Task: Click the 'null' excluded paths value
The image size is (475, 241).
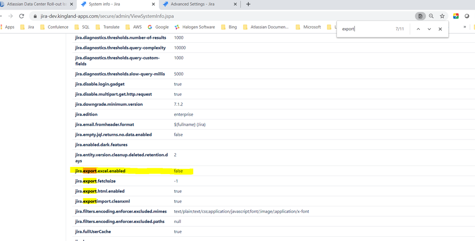Action: [x=178, y=222]
